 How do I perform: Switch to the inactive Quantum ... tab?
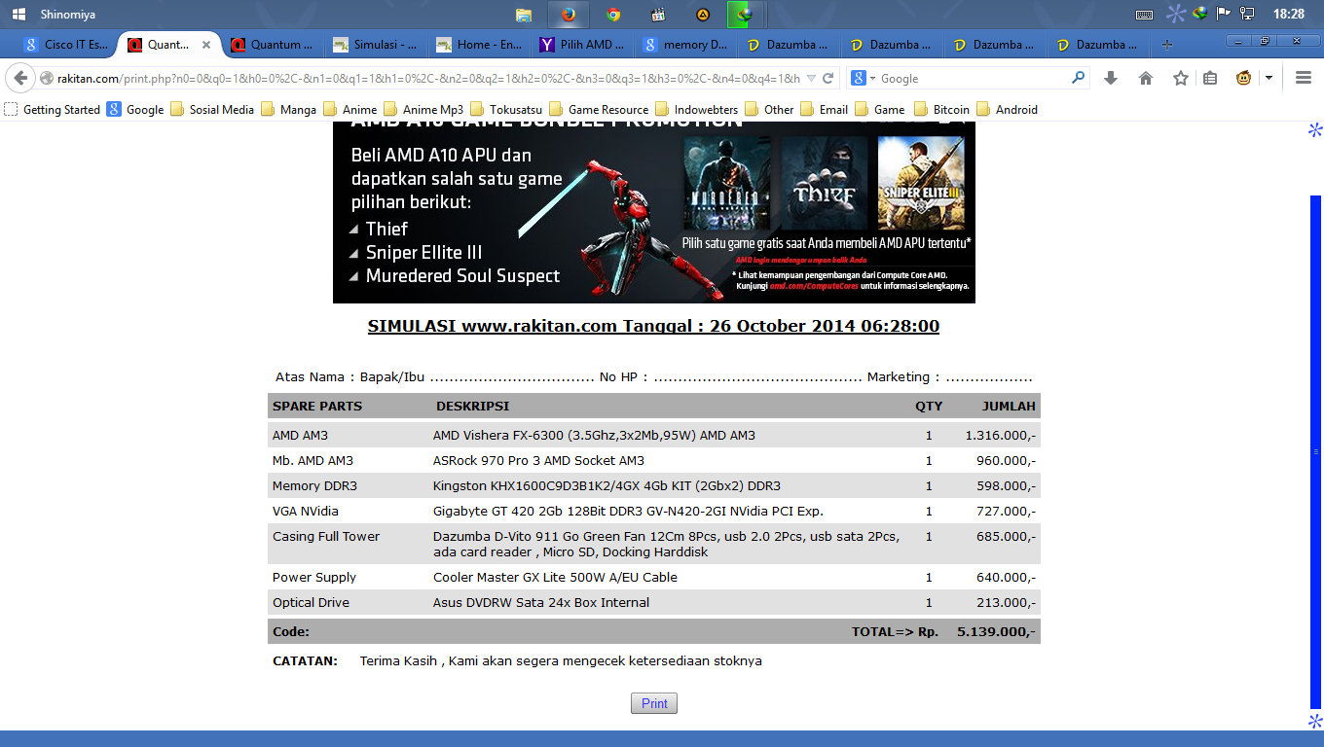coord(272,45)
